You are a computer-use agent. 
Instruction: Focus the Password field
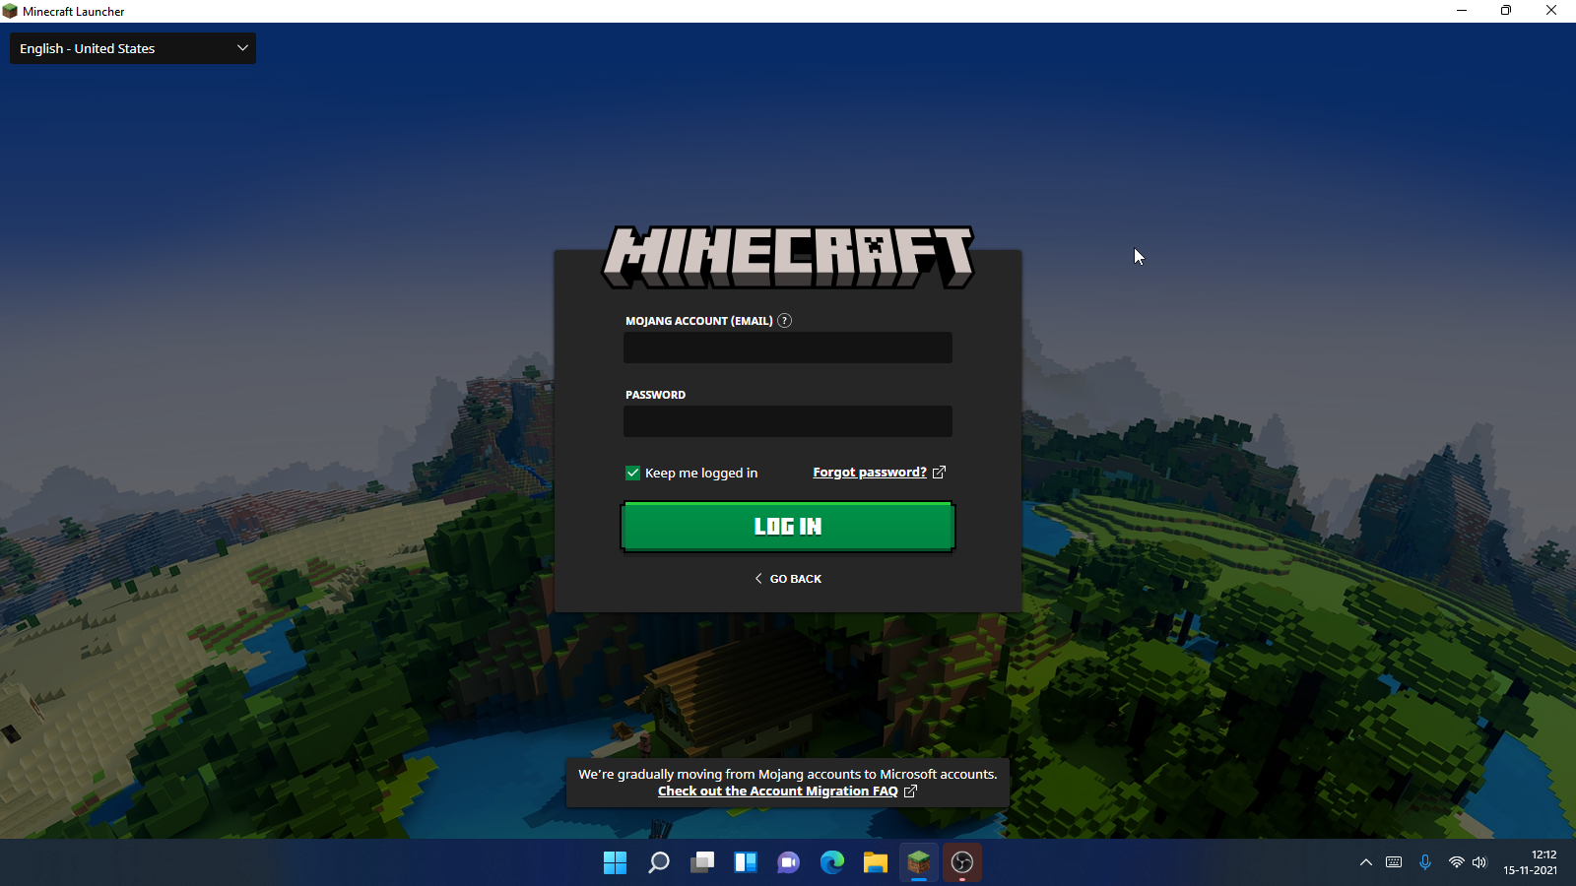pyautogui.click(x=788, y=421)
